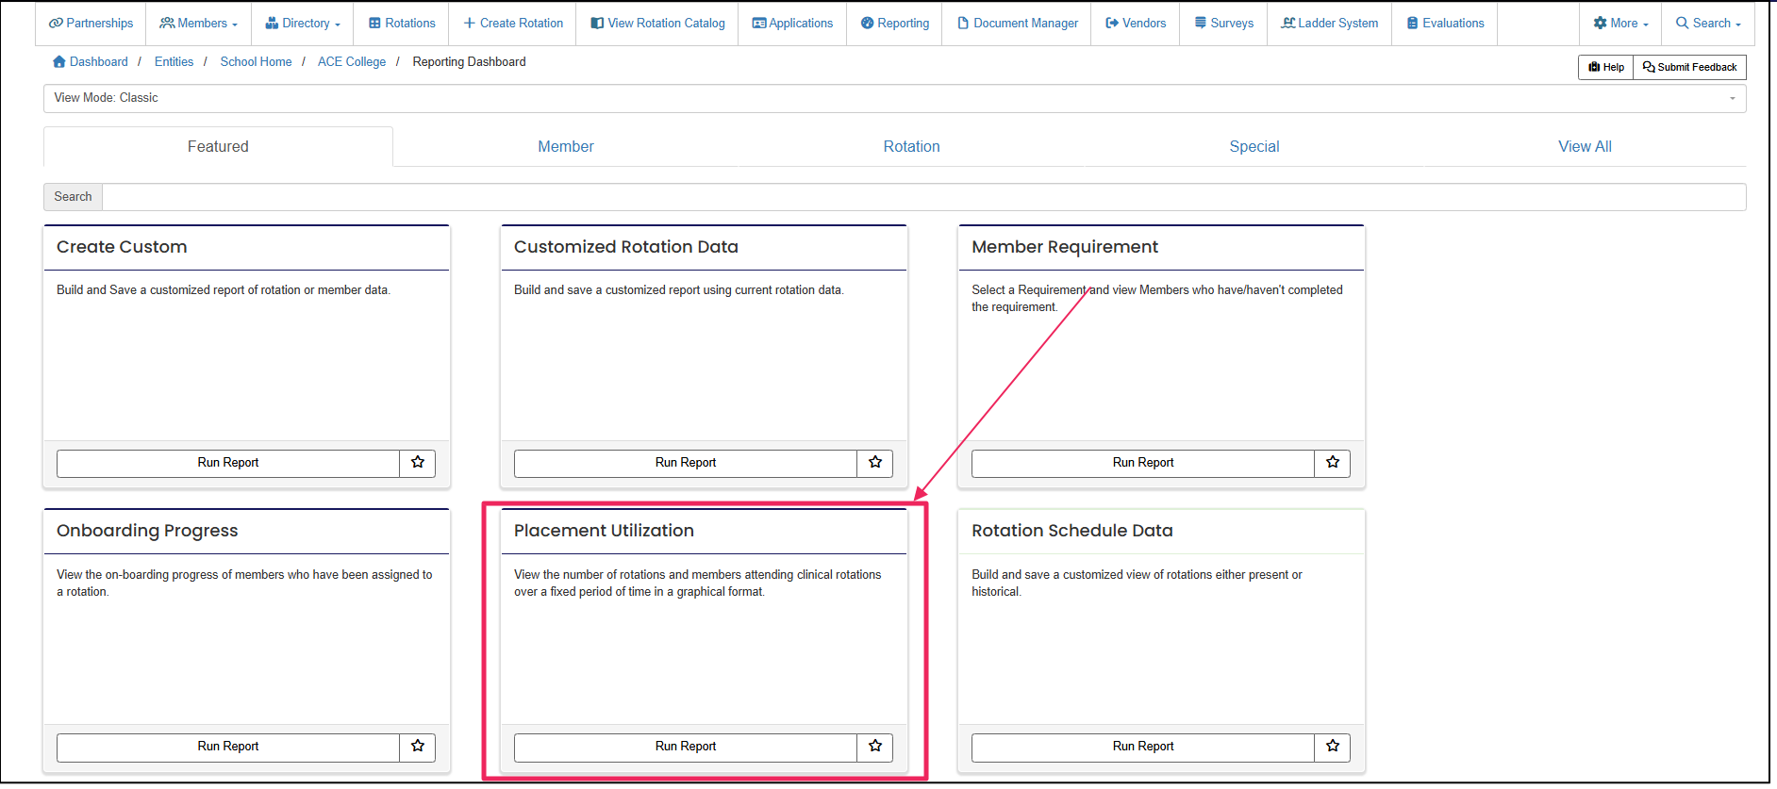Open the Rotations nav item

click(402, 23)
